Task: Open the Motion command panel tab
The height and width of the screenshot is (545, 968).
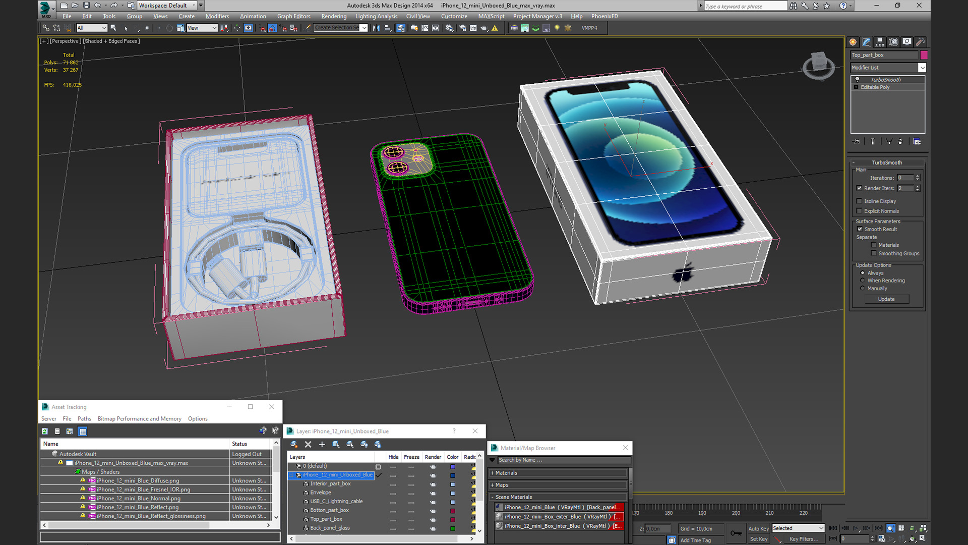Action: pos(893,42)
